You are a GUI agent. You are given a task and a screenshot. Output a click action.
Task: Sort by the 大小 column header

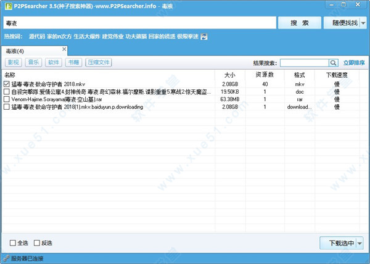point(230,75)
